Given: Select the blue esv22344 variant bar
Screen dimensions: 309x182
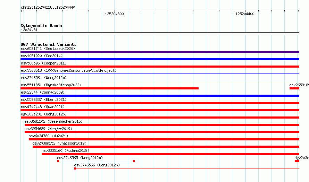Looking at the screenshot, I should [x=160, y=96].
